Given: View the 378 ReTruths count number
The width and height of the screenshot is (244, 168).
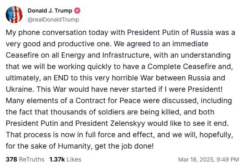Looking at the screenshot, I should (11, 159).
